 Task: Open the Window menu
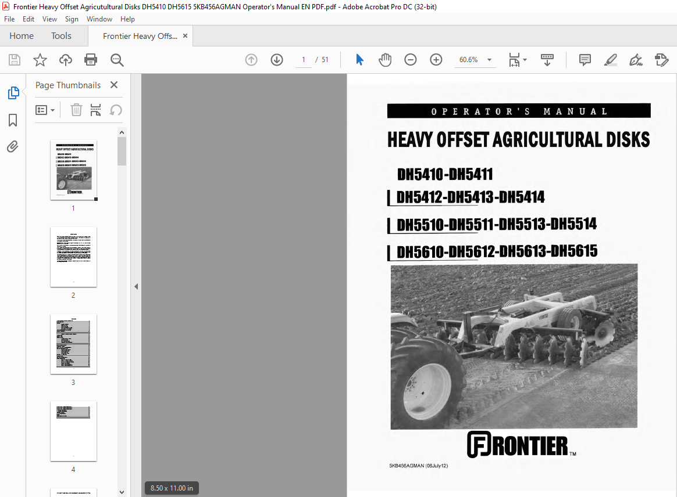99,19
